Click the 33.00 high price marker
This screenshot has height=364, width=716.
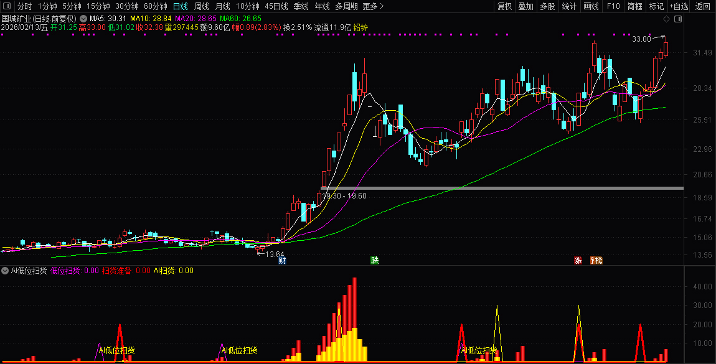click(x=641, y=39)
